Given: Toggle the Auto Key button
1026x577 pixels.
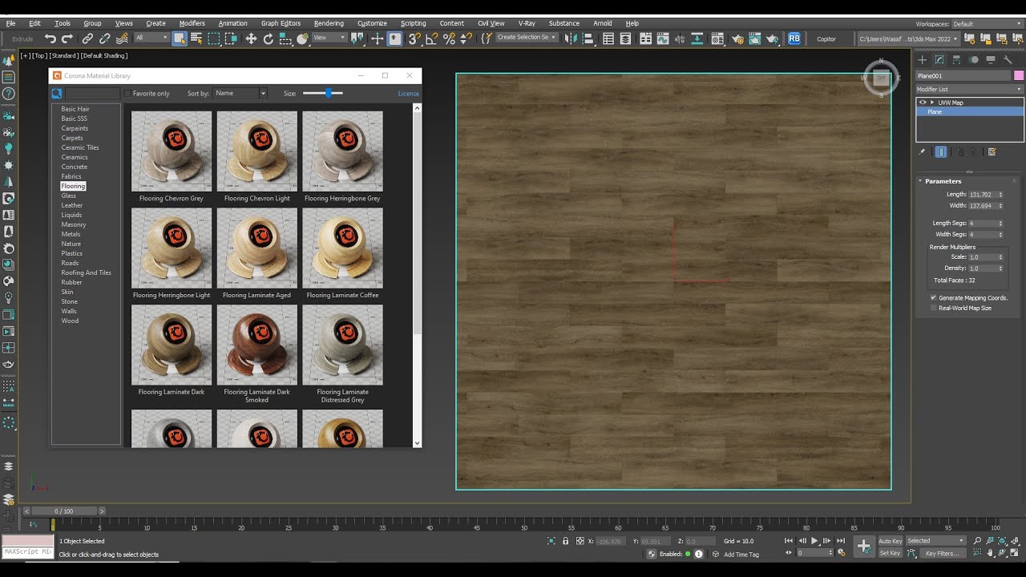Looking at the screenshot, I should tap(890, 541).
